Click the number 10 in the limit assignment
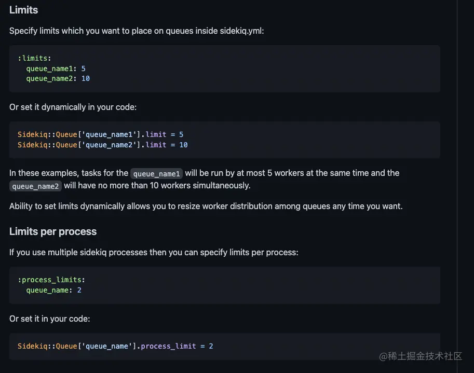Image resolution: width=474 pixels, height=373 pixels. pyautogui.click(x=183, y=145)
